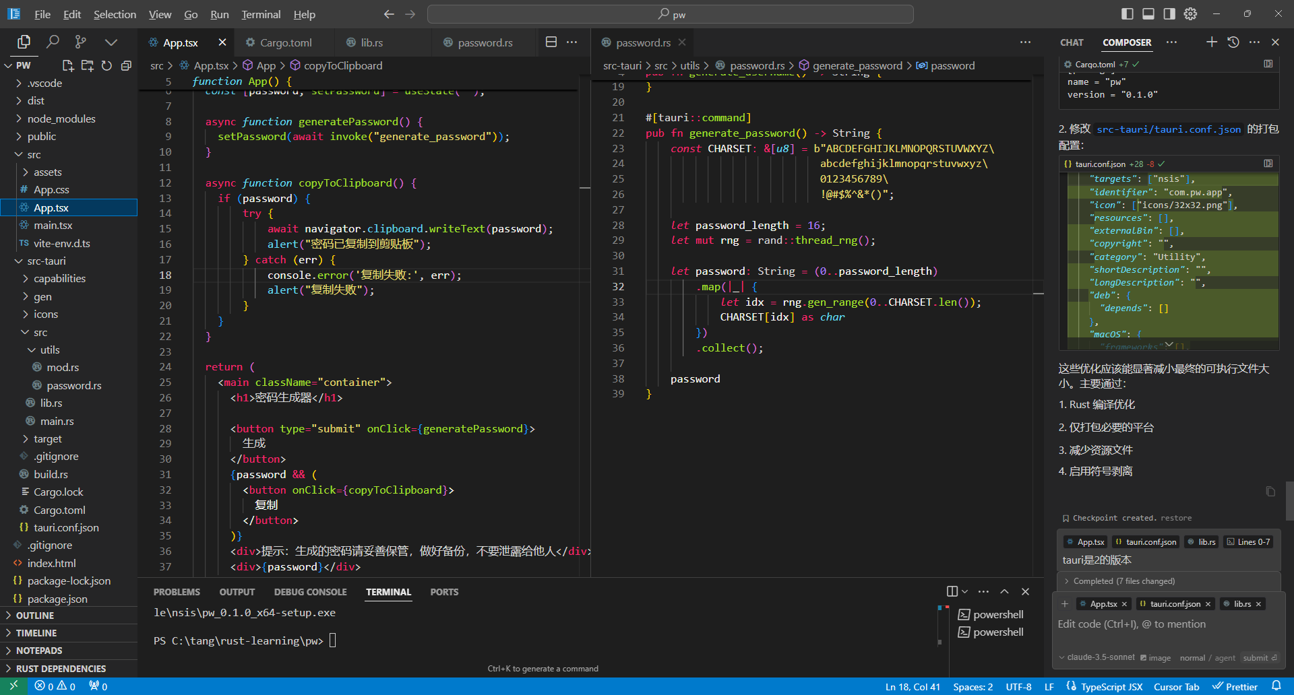The image size is (1294, 695).
Task: Open diff view for tauri.conf.json block
Action: point(1268,164)
